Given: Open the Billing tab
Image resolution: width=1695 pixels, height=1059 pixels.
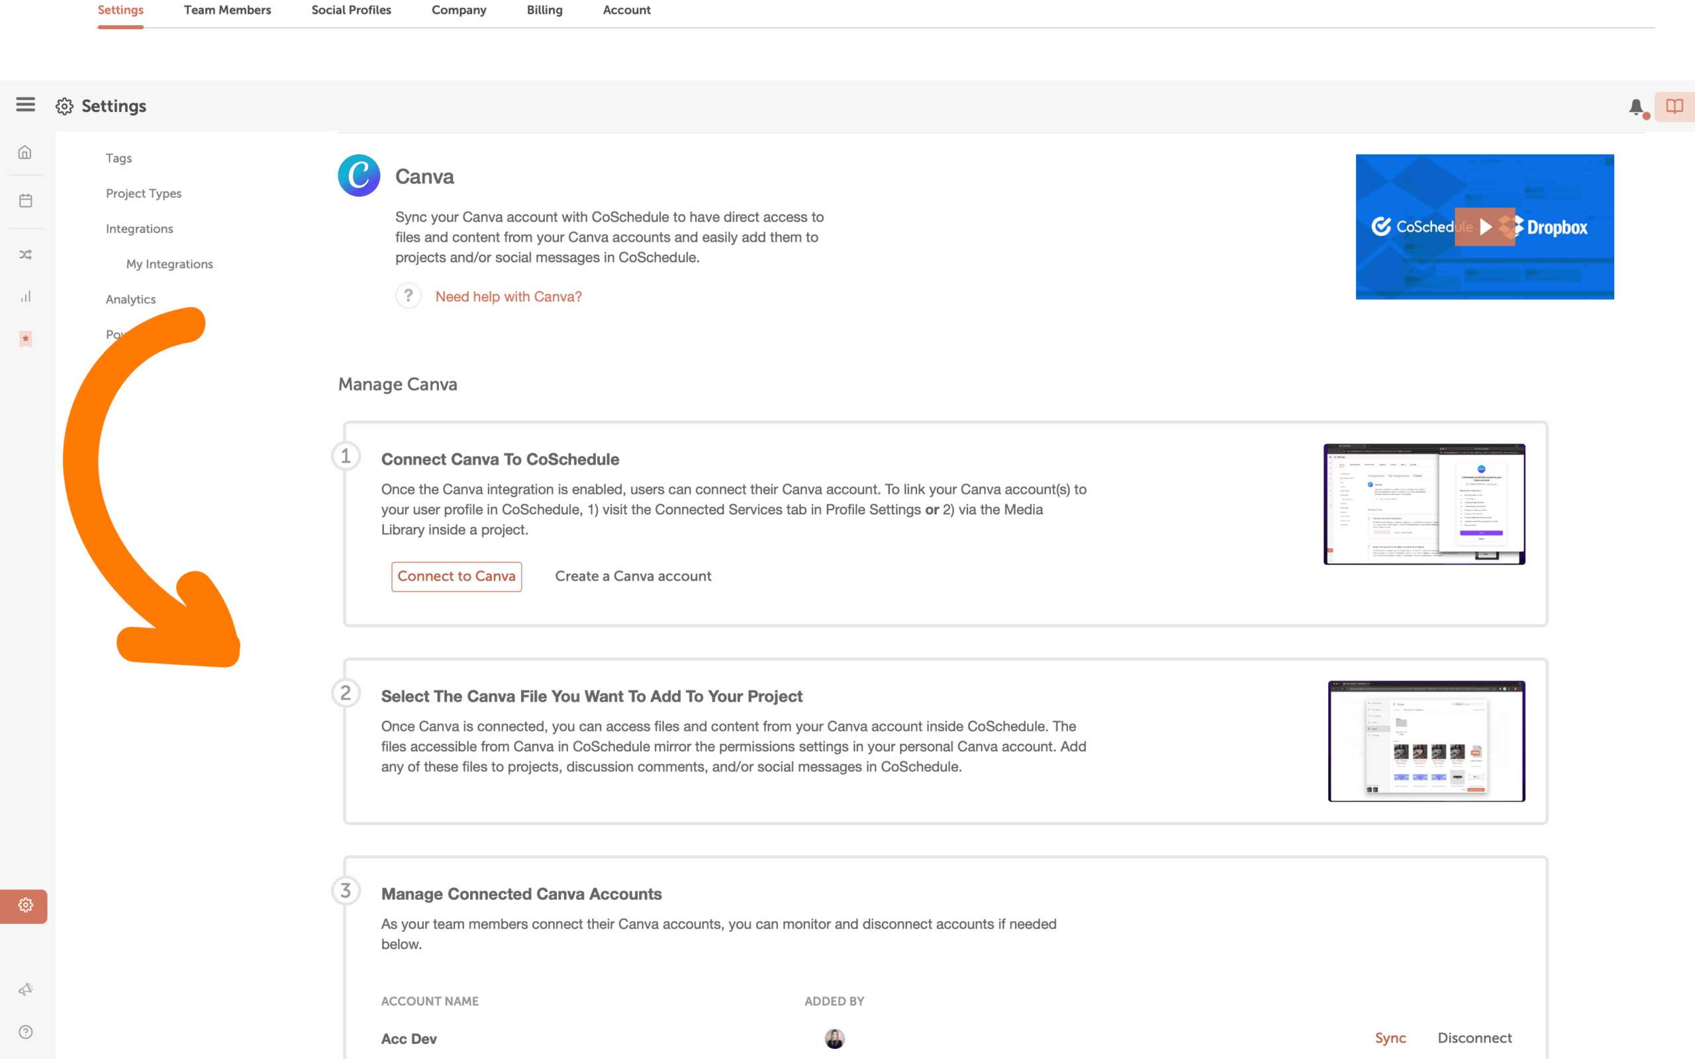Looking at the screenshot, I should pyautogui.click(x=544, y=10).
